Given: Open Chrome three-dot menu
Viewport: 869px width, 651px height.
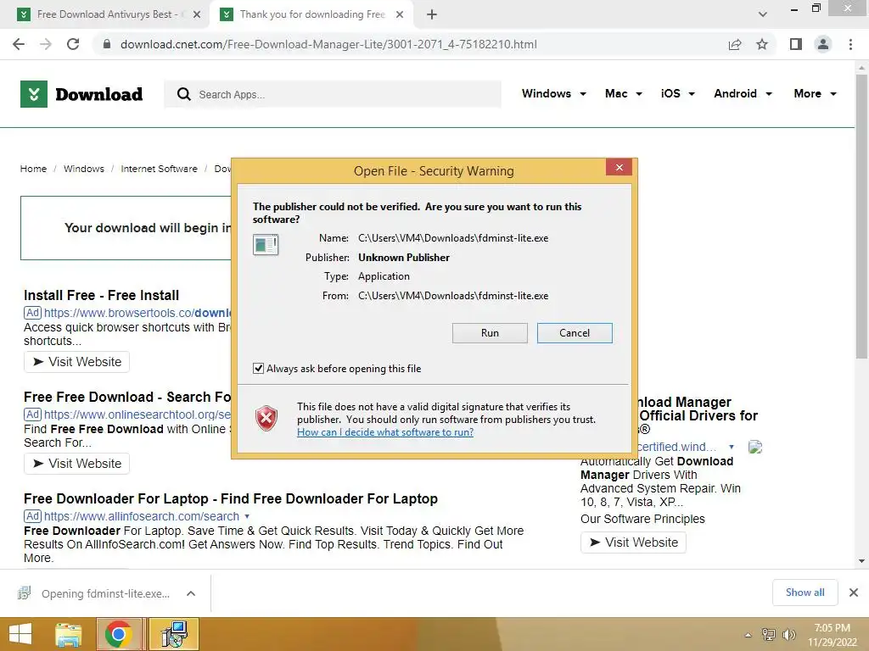Looking at the screenshot, I should [850, 44].
